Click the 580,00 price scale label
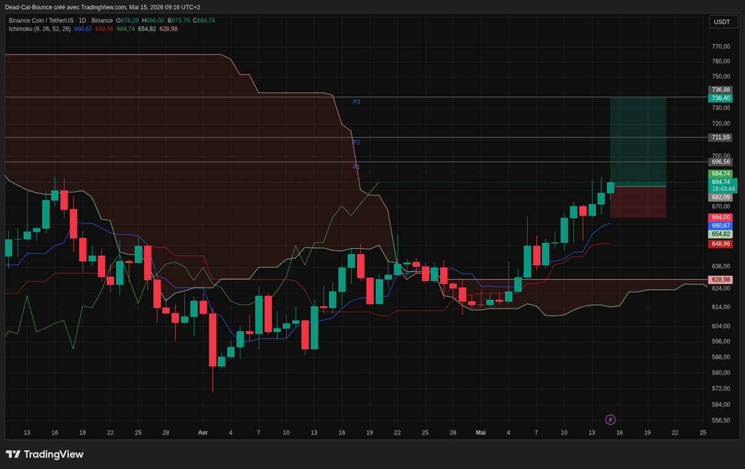This screenshot has width=745, height=469. (721, 372)
